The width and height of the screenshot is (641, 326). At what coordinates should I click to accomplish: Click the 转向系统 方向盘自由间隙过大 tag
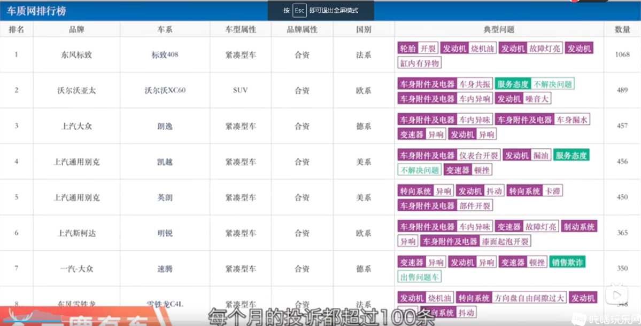[511, 298]
